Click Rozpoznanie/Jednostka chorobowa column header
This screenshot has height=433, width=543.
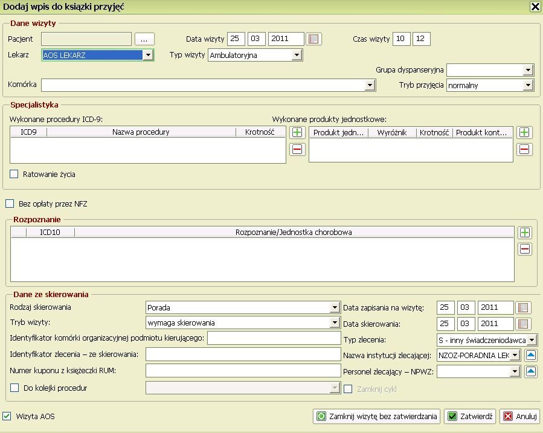click(294, 233)
